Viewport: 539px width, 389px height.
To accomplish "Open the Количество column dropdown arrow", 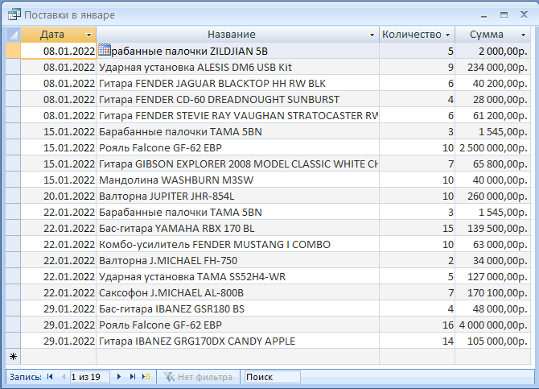I will pyautogui.click(x=447, y=35).
